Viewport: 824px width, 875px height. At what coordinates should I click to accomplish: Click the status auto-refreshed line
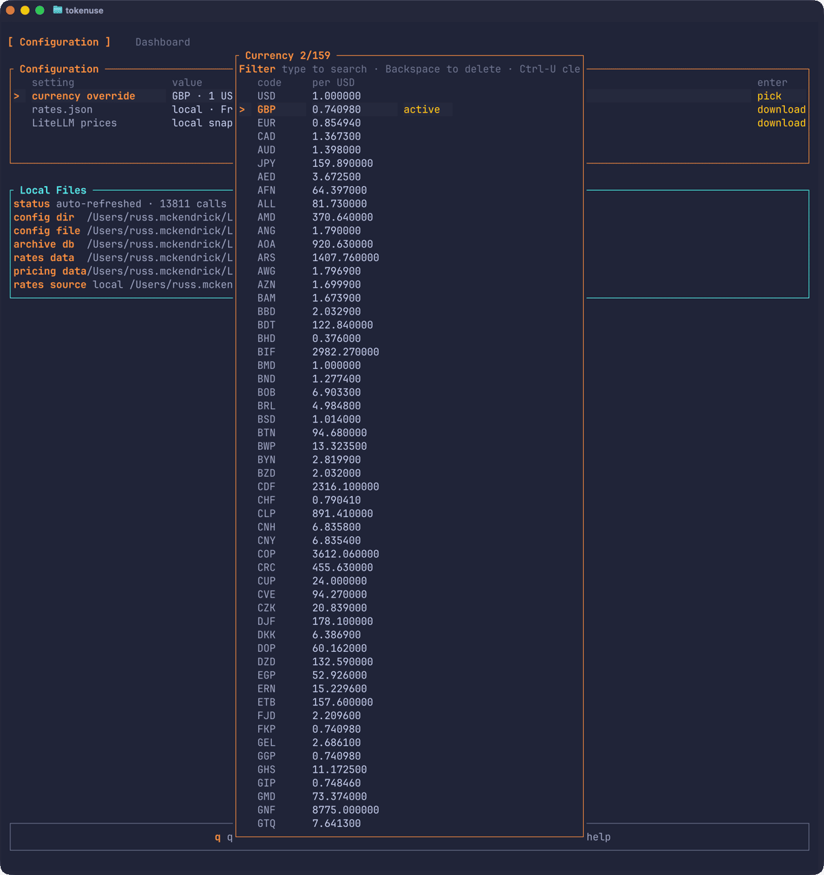pyautogui.click(x=120, y=203)
